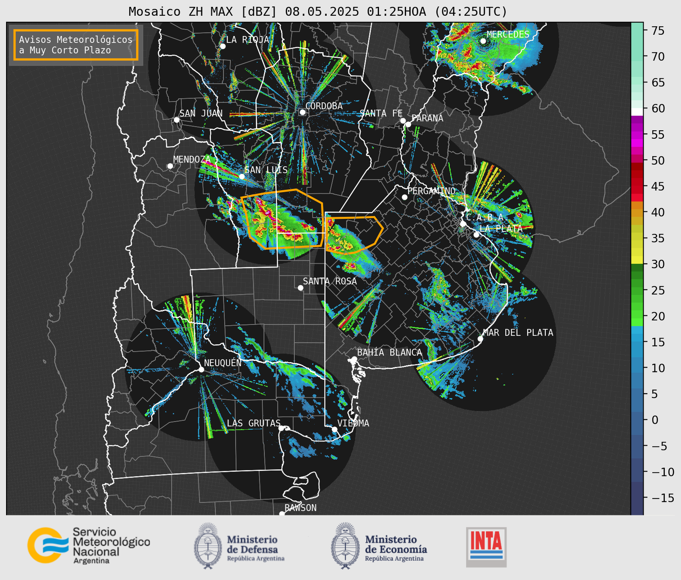The width and height of the screenshot is (681, 580).
Task: Click the CORDOBA label text
Action: 324,106
